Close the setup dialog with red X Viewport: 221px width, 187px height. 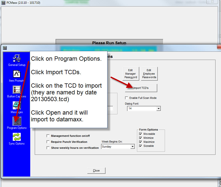219,47
